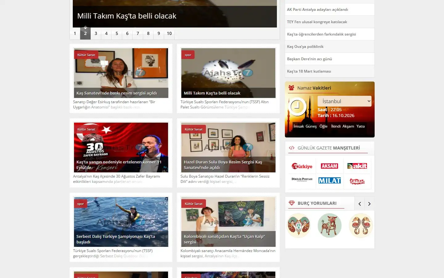Click 'spor' tag on Milli Takım card
The height and width of the screenshot is (278, 444).
coord(188,55)
